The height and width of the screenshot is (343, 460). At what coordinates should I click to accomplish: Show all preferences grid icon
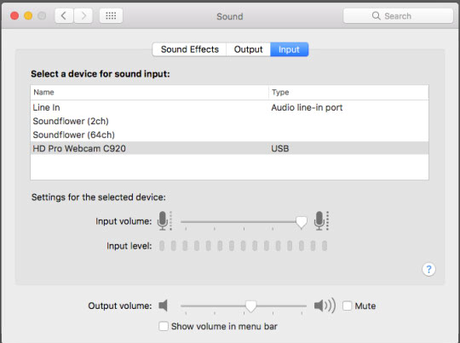pos(111,15)
